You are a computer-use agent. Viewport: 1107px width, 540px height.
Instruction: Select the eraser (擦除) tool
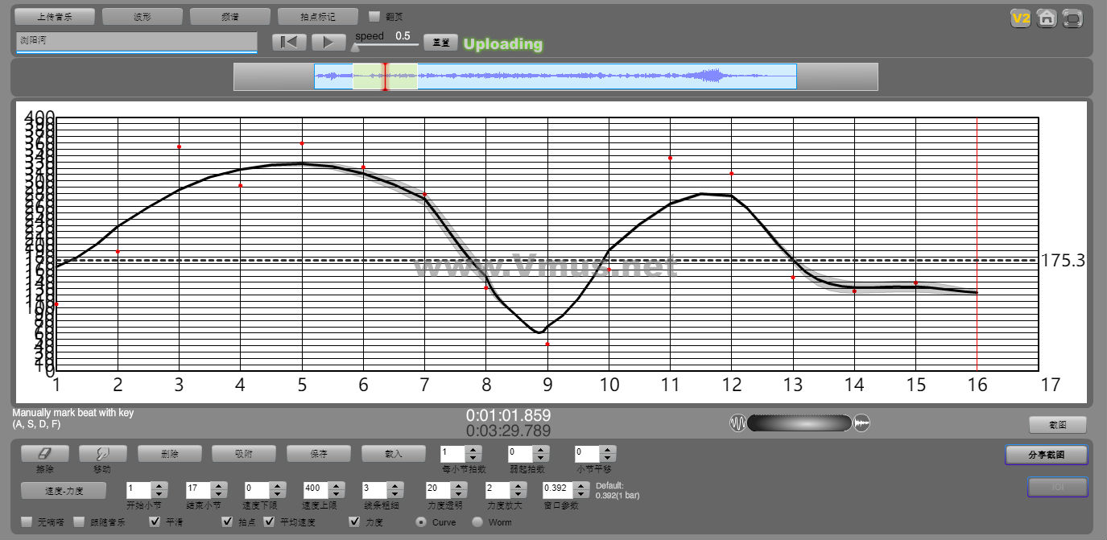[45, 454]
